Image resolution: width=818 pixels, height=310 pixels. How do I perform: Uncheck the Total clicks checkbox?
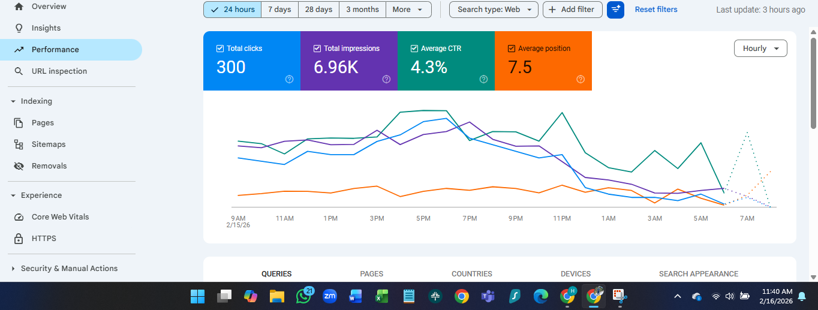[220, 49]
